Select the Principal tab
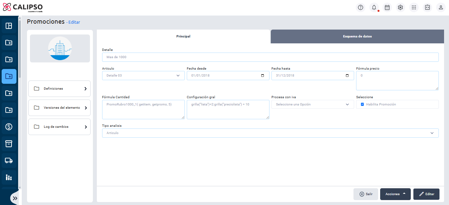Viewport: 449px width, 205px height. click(x=183, y=36)
